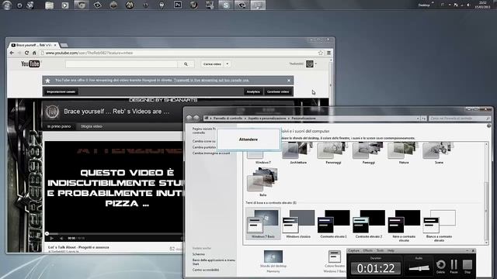Pause the screen recording
The width and height of the screenshot is (497, 279).
point(454,267)
